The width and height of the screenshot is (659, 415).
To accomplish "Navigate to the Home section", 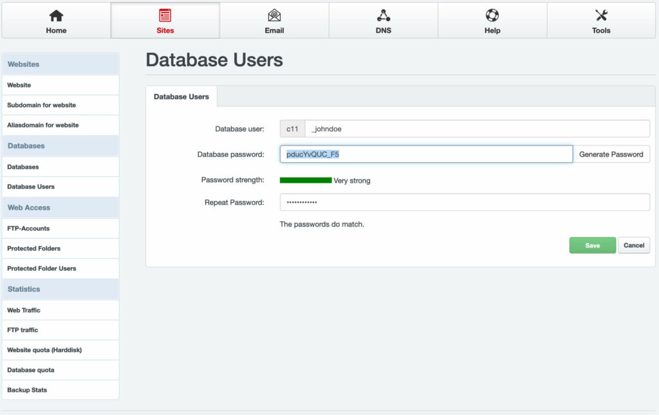I will [x=55, y=20].
